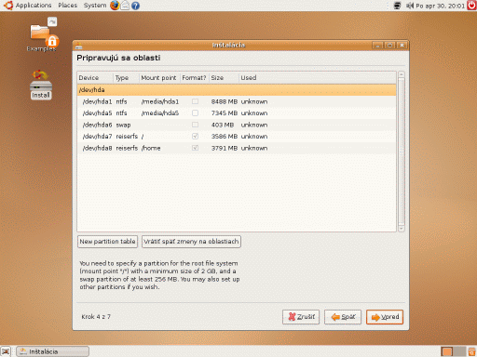The width and height of the screenshot is (477, 357).
Task: Switch to the second workspace in the pager
Action: pyautogui.click(x=459, y=351)
